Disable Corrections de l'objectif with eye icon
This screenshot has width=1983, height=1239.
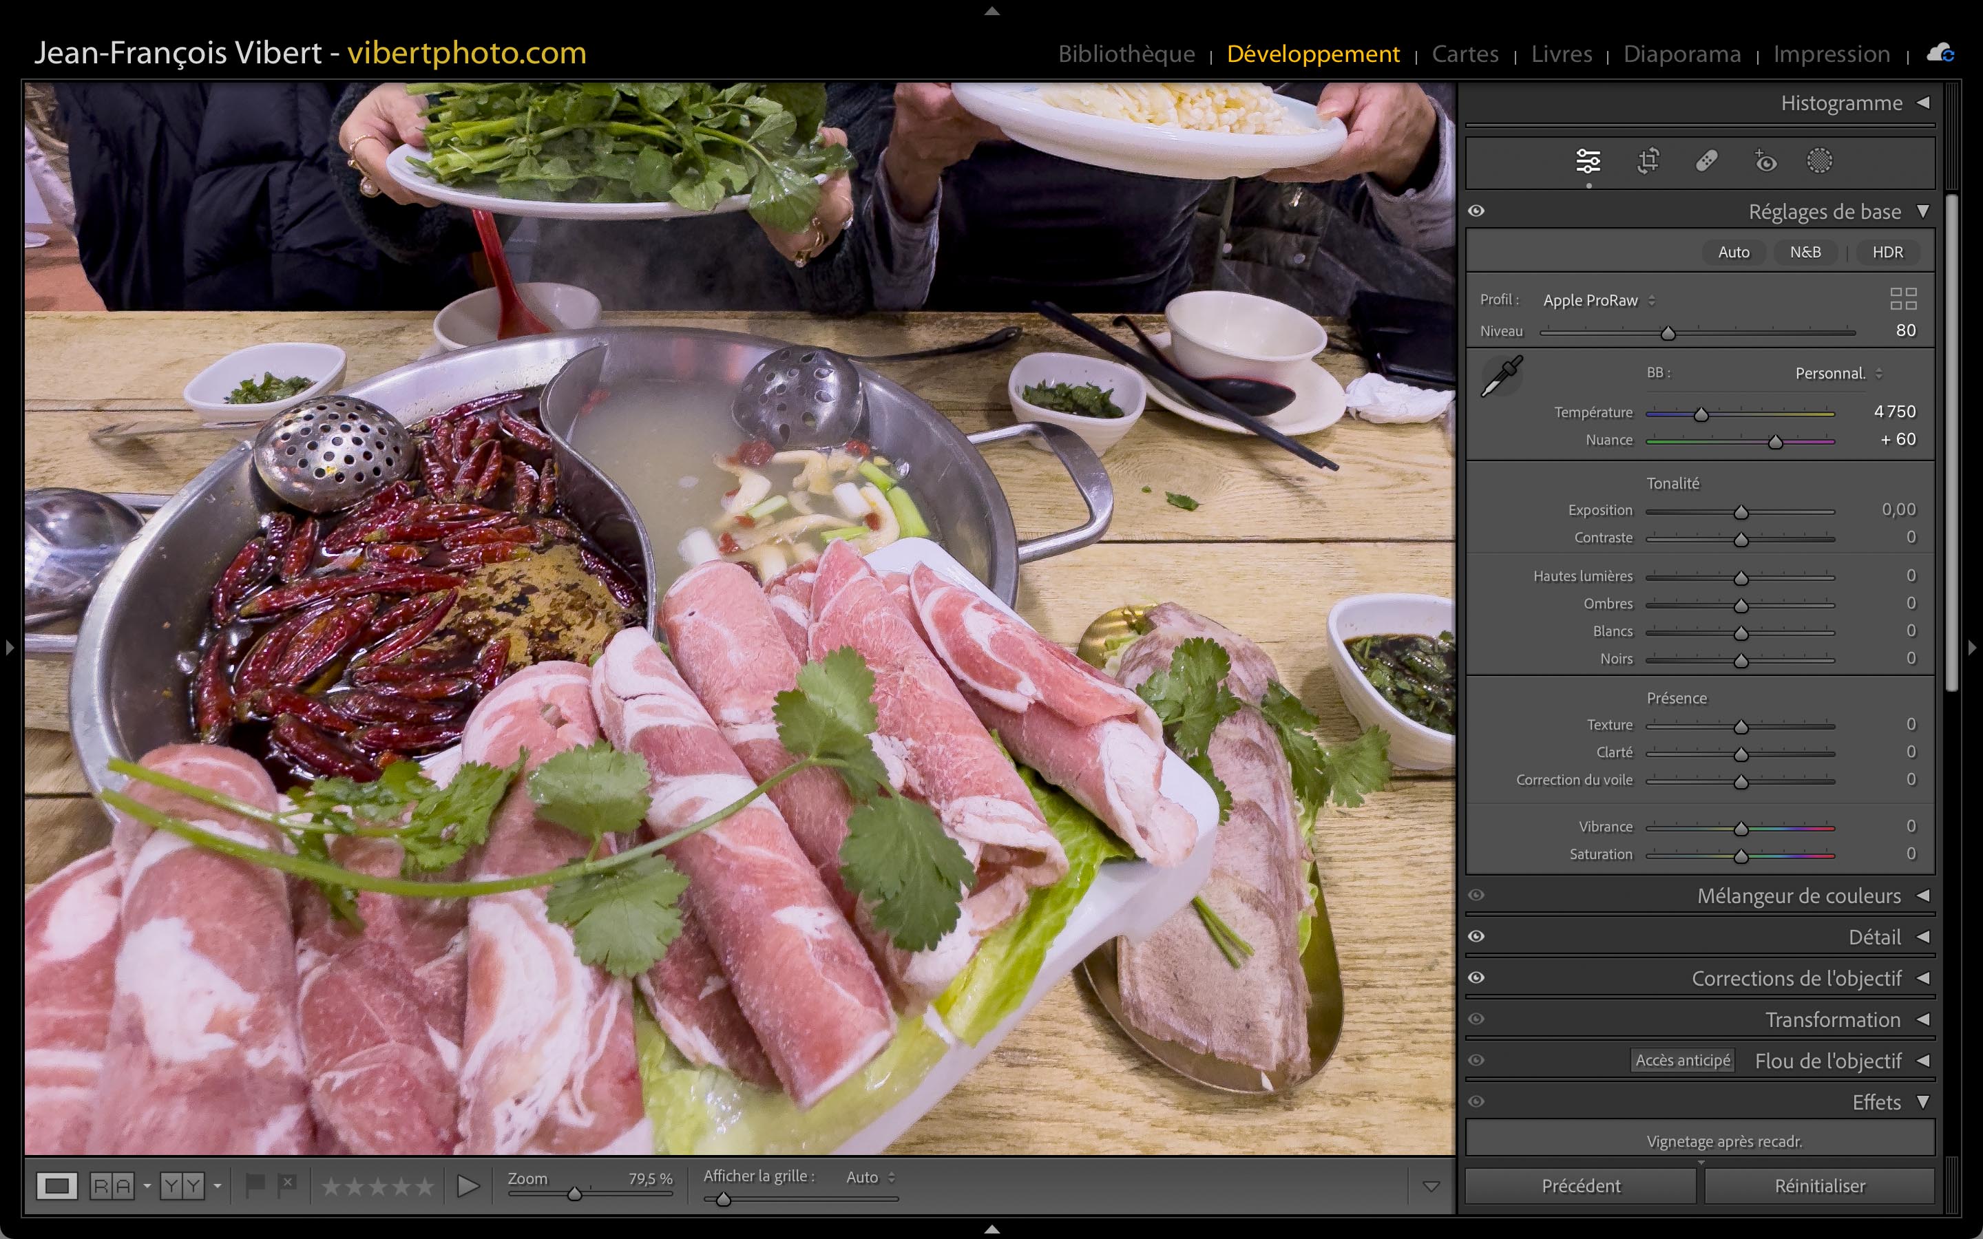click(1477, 977)
